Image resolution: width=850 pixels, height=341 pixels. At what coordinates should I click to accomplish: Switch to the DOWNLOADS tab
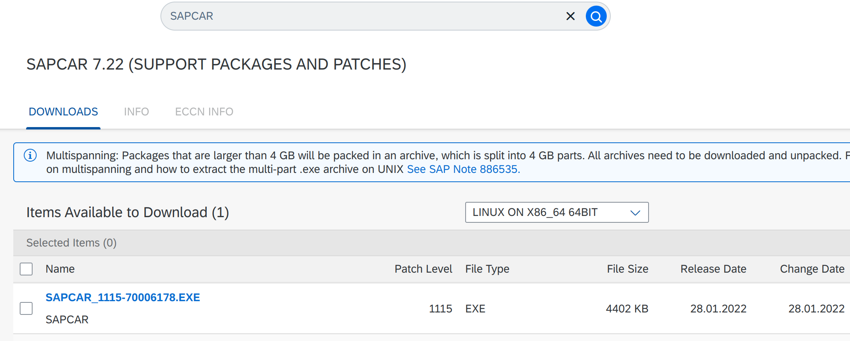pos(63,112)
